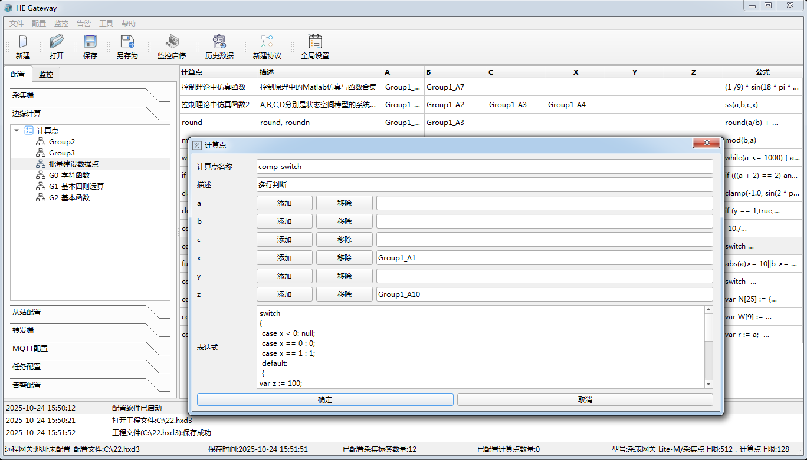Open the History Data (历史数据) icon

pyautogui.click(x=219, y=42)
